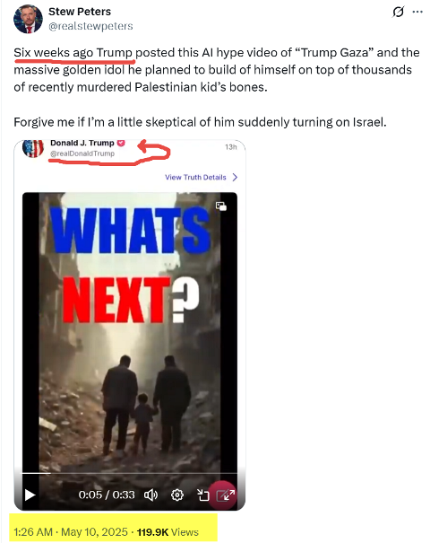Click the Donald J. Trump avatar image
Image resolution: width=430 pixels, height=543 pixels.
click(x=33, y=148)
